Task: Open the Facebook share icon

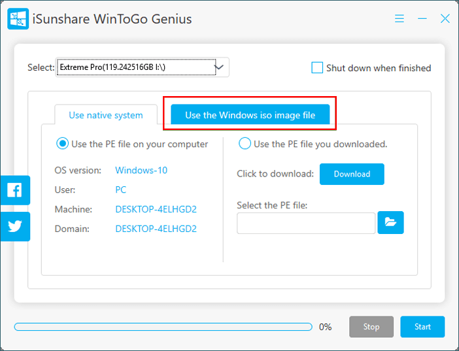Action: pos(15,190)
